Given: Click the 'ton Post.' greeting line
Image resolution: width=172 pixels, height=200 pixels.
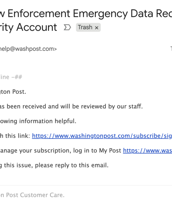Looking at the screenshot, I should point(13,92).
